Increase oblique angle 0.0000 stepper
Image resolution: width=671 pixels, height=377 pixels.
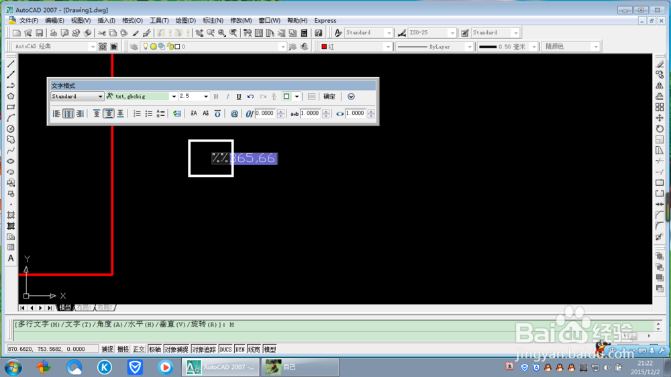(280, 111)
